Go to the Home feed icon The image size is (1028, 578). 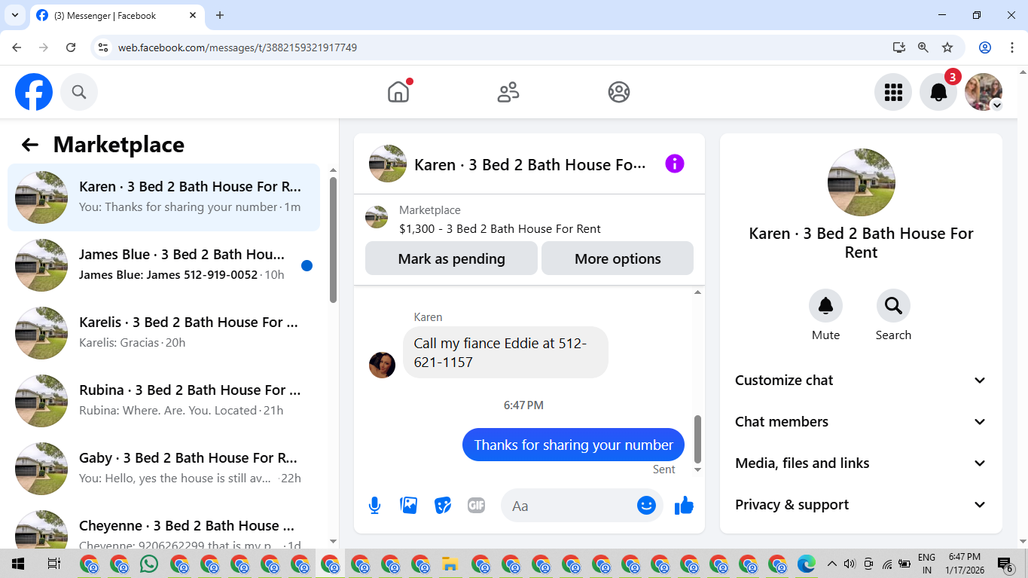(398, 92)
